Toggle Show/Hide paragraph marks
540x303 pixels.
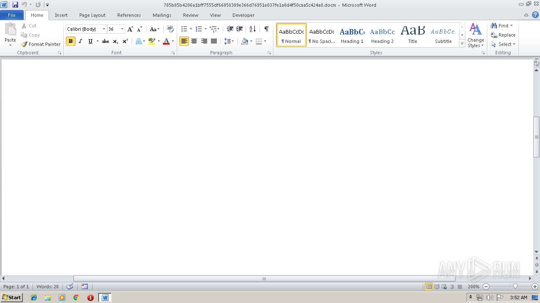tap(266, 29)
